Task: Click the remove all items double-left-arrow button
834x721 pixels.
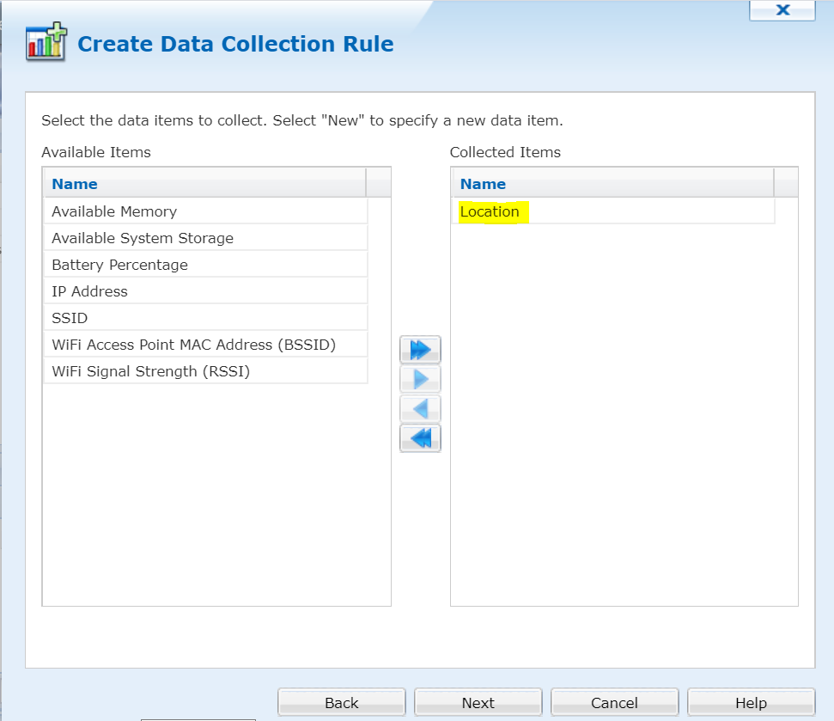Action: (x=420, y=438)
